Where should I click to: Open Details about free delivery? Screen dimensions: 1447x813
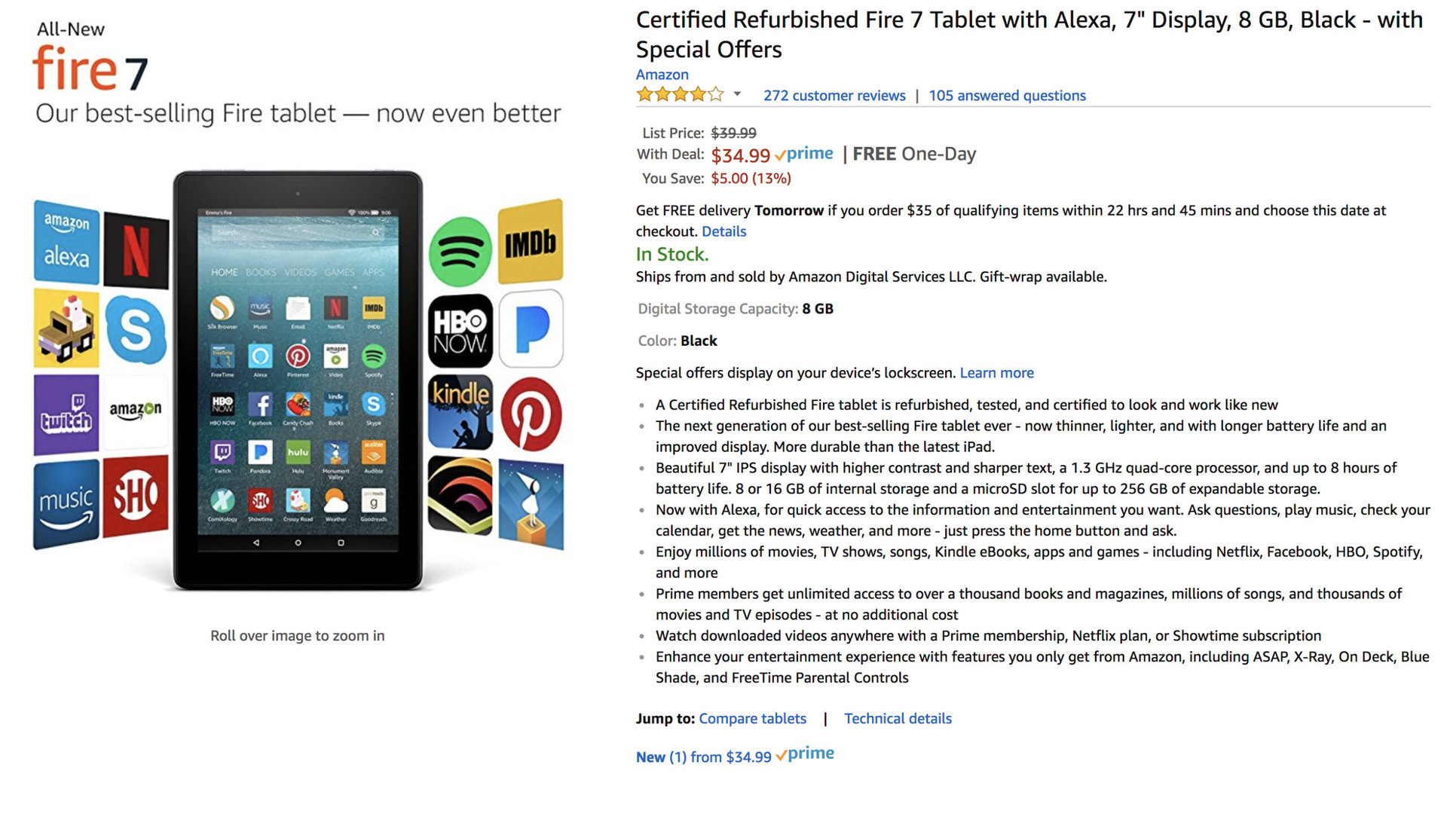(723, 231)
